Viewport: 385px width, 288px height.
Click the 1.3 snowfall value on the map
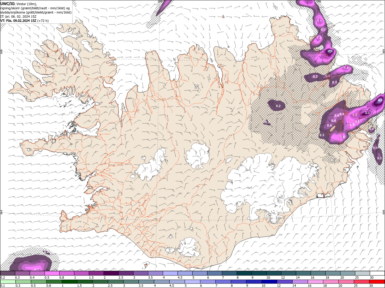pyautogui.click(x=355, y=115)
